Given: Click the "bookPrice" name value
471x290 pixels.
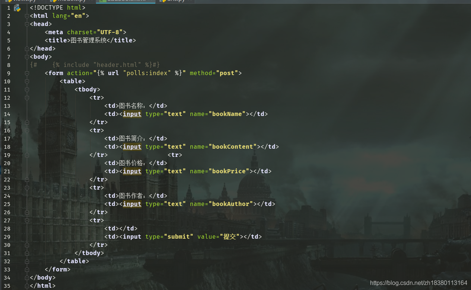Looking at the screenshot, I should [229, 171].
